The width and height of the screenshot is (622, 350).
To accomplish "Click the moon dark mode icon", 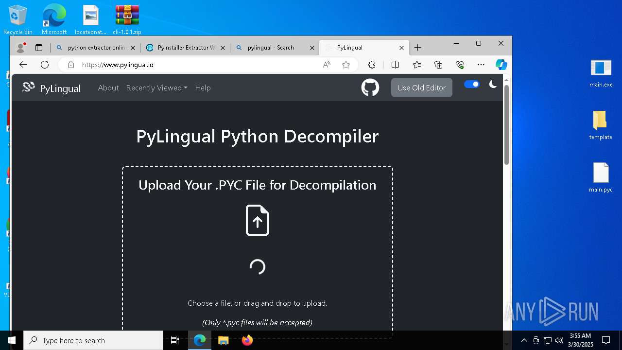I will [493, 85].
